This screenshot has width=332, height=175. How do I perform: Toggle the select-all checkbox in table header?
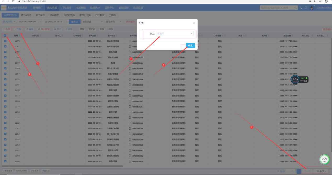(x=5, y=35)
